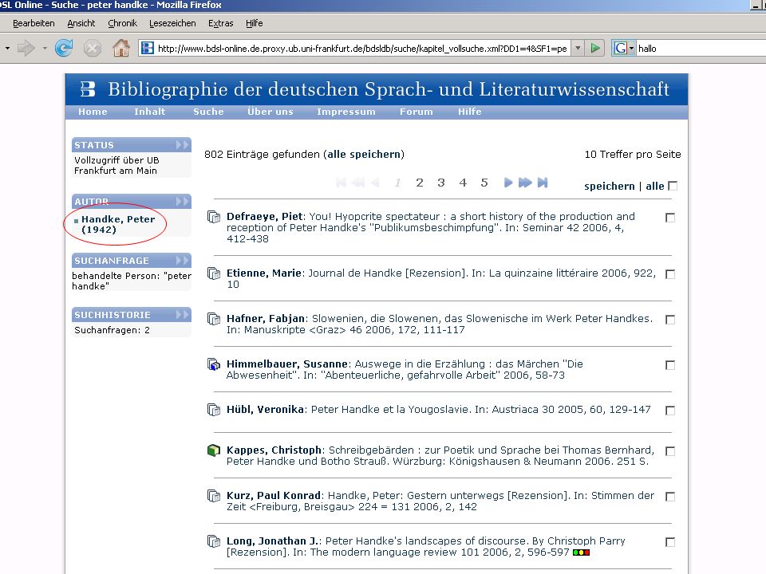Viewport: 766px width, 574px height.
Task: Open Suche in site navigation
Action: click(x=208, y=112)
